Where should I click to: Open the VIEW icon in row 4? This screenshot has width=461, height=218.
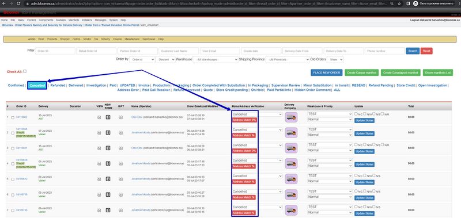point(99,163)
